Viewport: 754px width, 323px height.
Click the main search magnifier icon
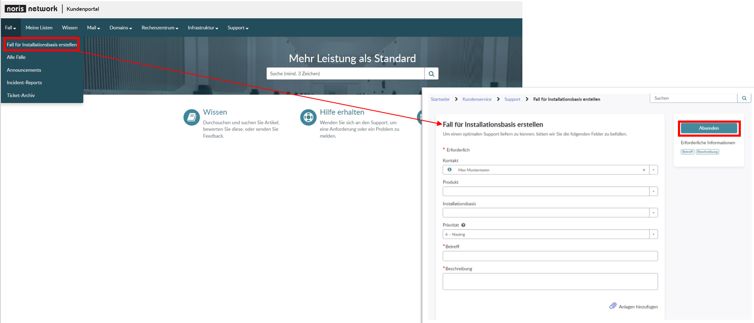click(431, 73)
